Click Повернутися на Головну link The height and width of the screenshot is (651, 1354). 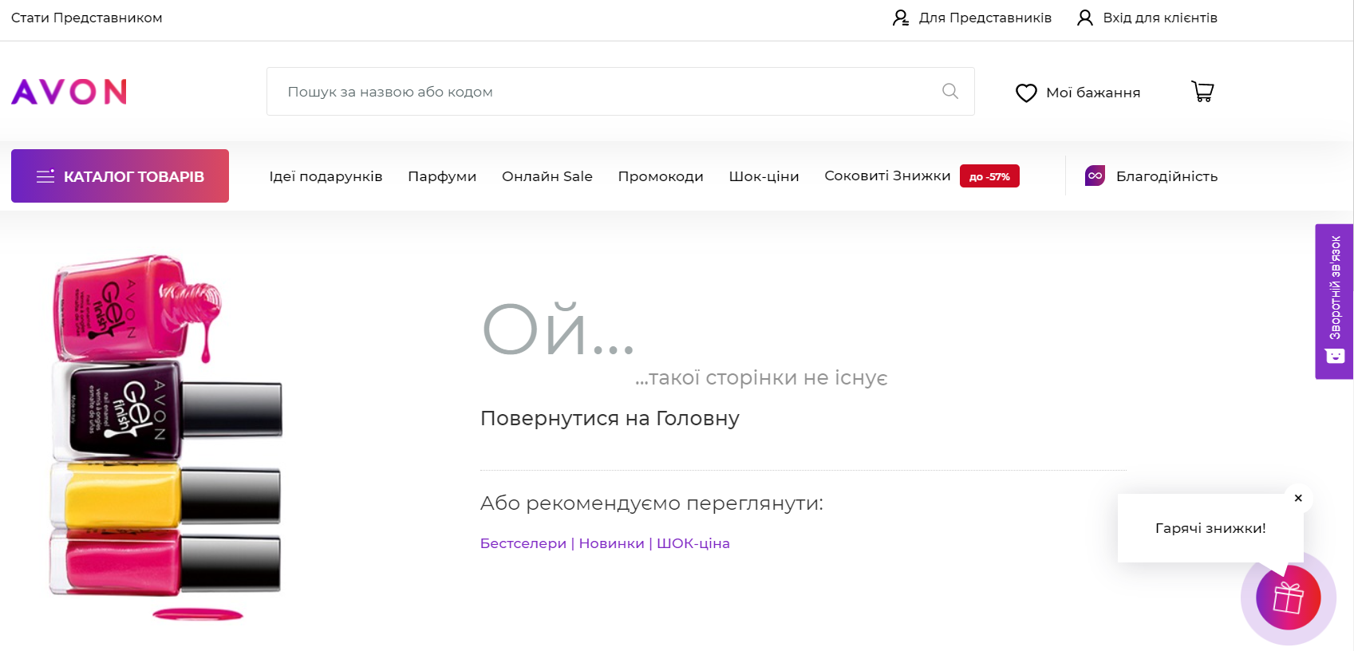(x=610, y=418)
